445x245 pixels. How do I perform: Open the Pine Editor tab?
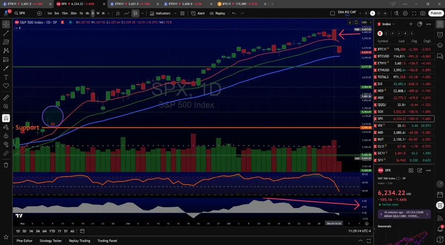[x=24, y=241]
